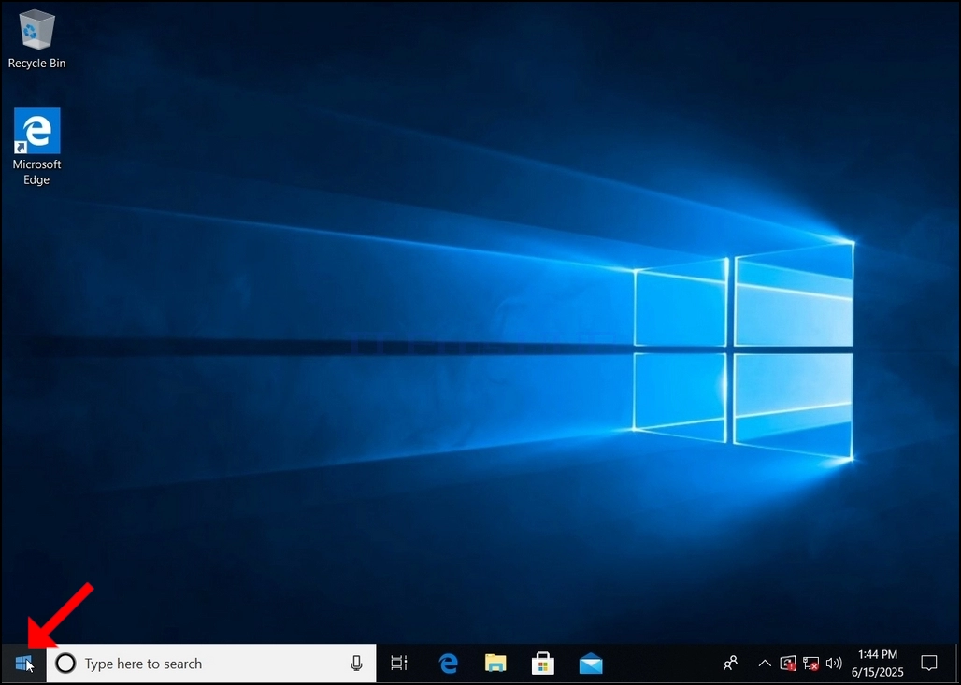961x685 pixels.
Task: Click the security warning tray icon
Action: pyautogui.click(x=787, y=663)
